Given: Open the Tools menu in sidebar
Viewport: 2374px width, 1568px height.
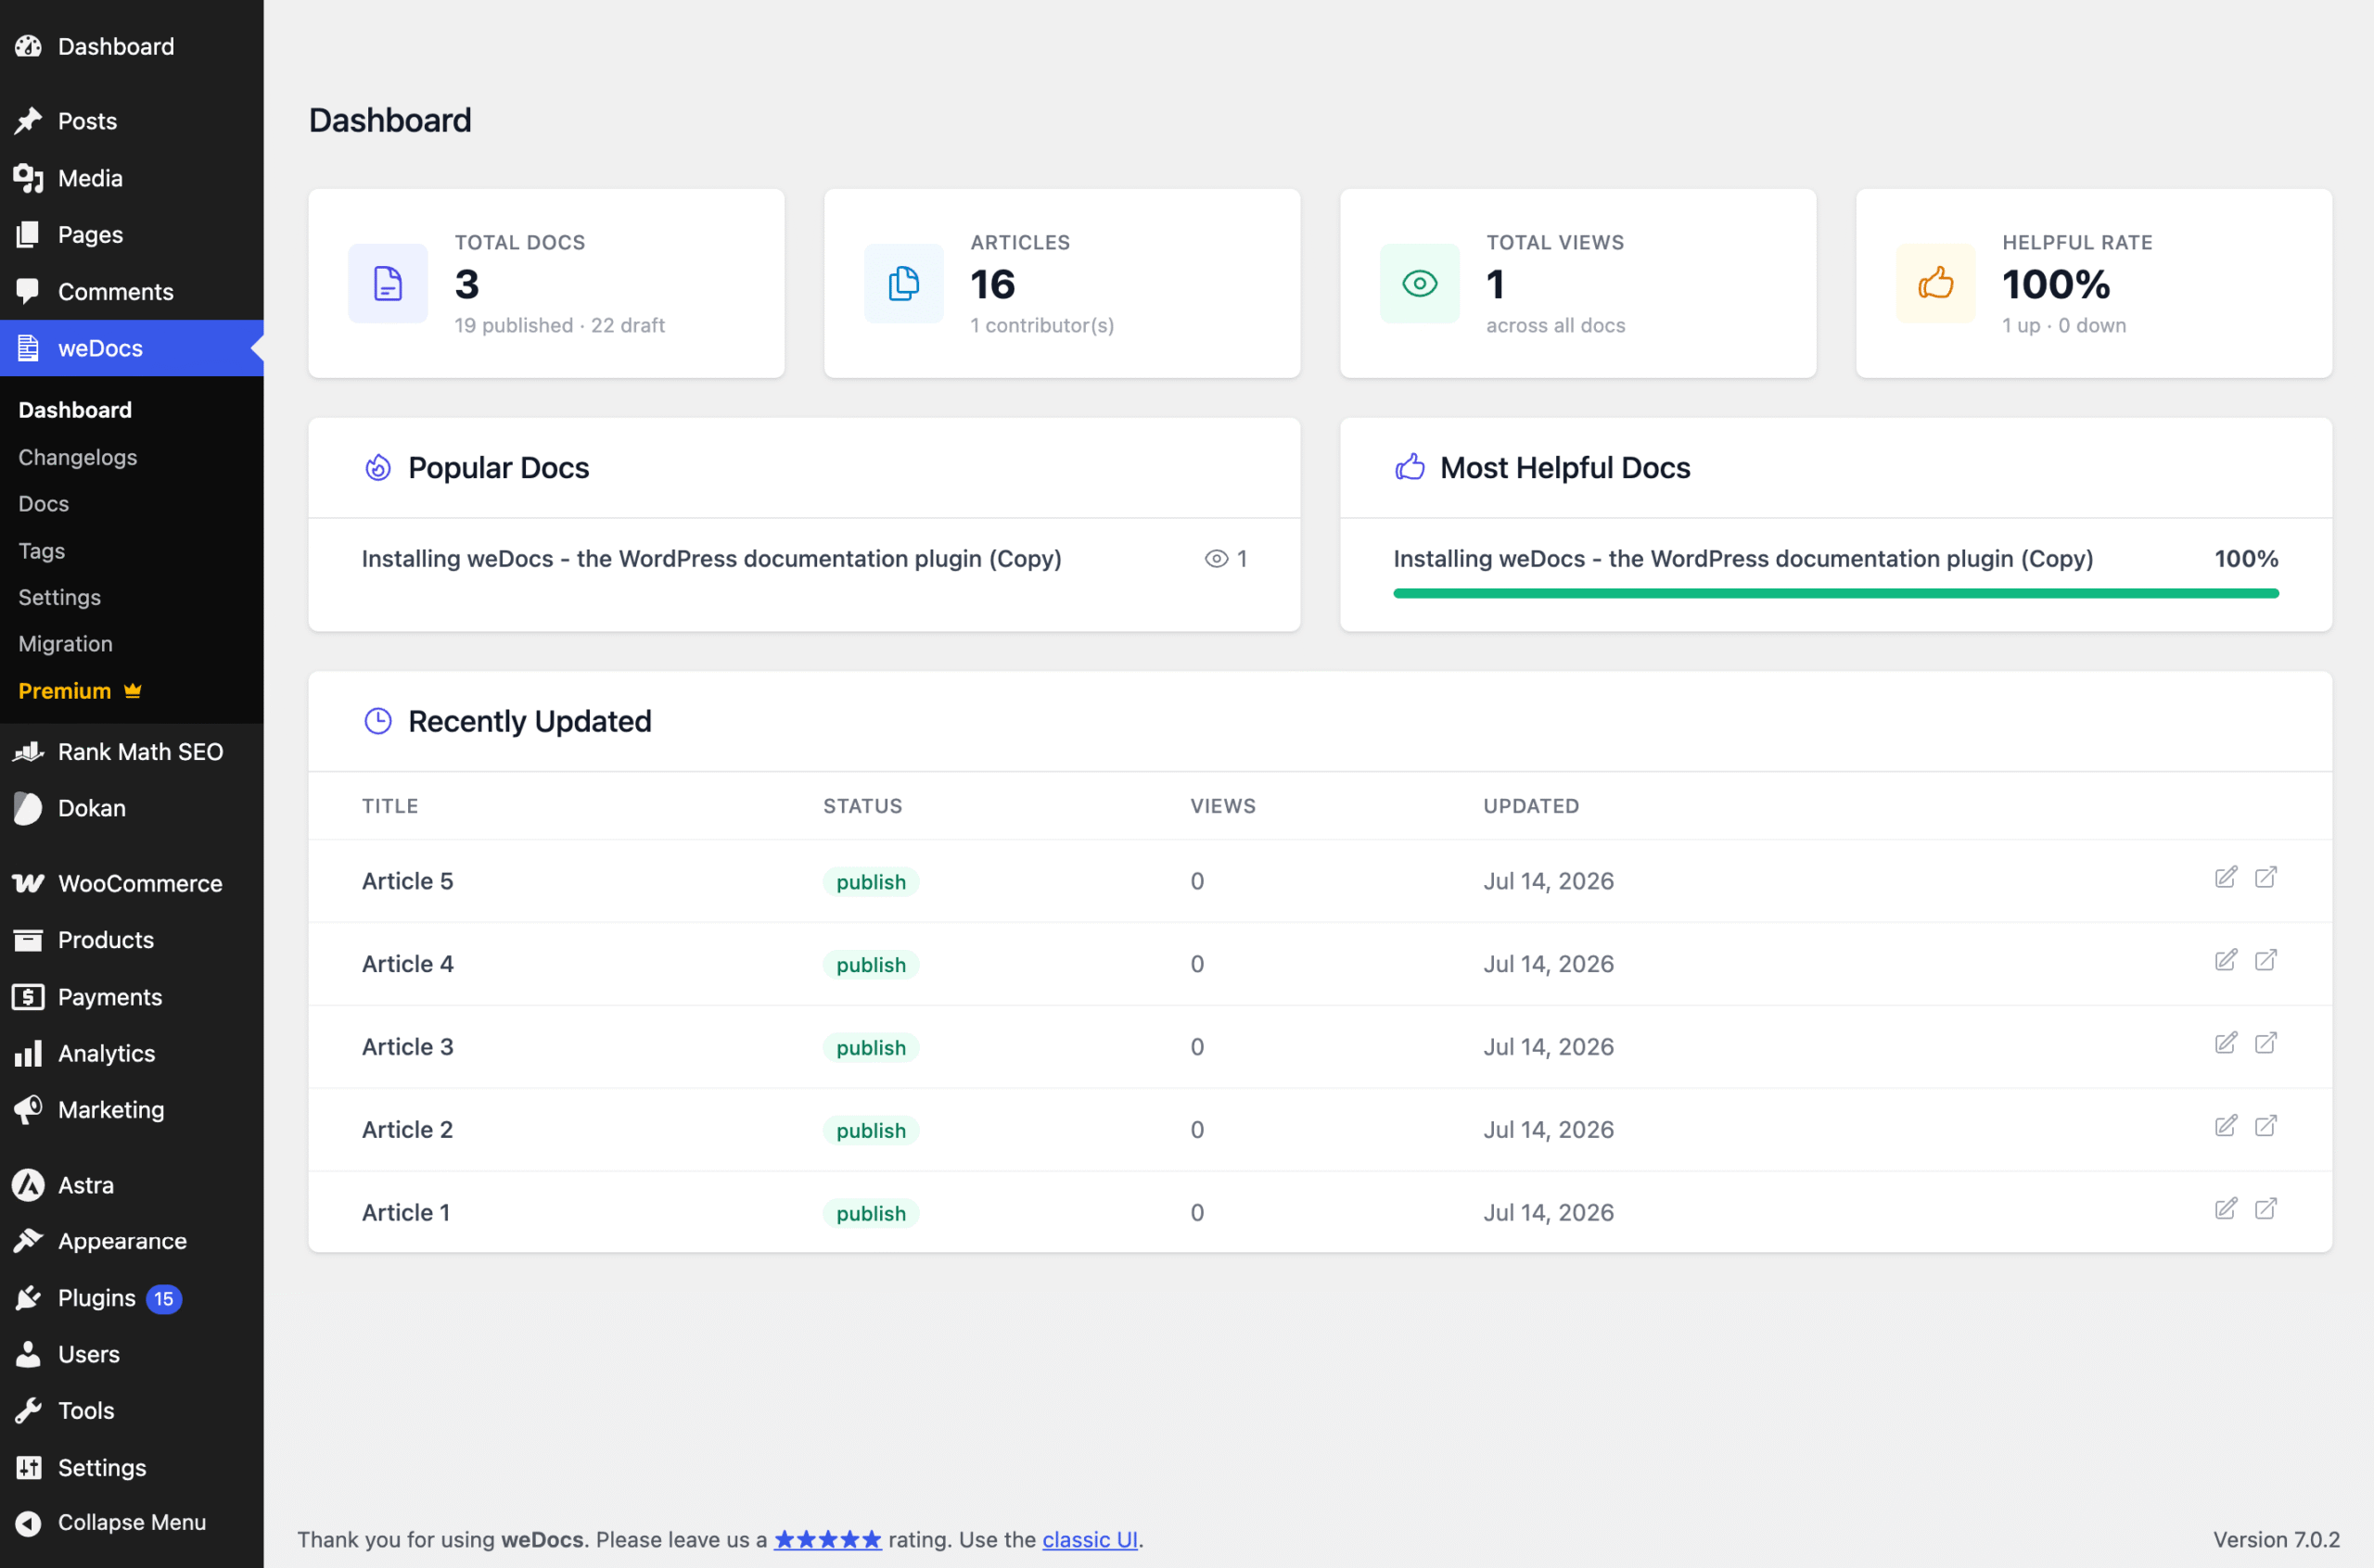Looking at the screenshot, I should [132, 1410].
